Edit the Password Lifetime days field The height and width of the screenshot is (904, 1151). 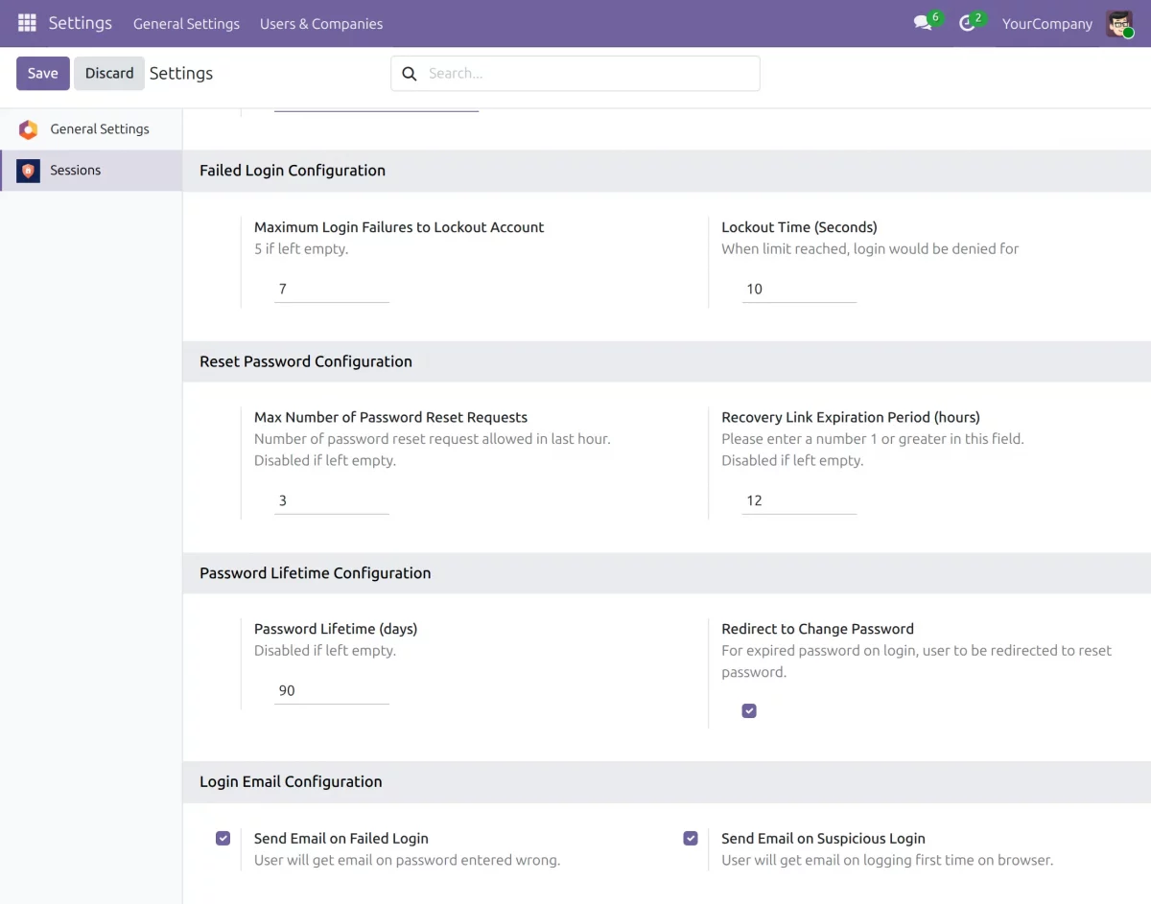[332, 691]
